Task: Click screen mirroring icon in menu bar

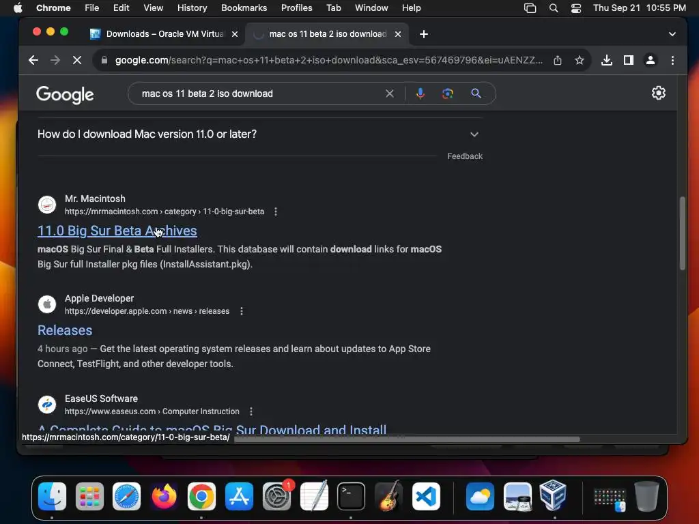Action: click(530, 8)
